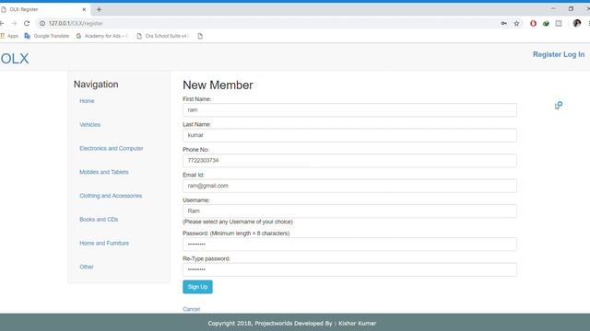The width and height of the screenshot is (590, 331).
Task: Open the Chrome profile avatar
Action: [577, 23]
